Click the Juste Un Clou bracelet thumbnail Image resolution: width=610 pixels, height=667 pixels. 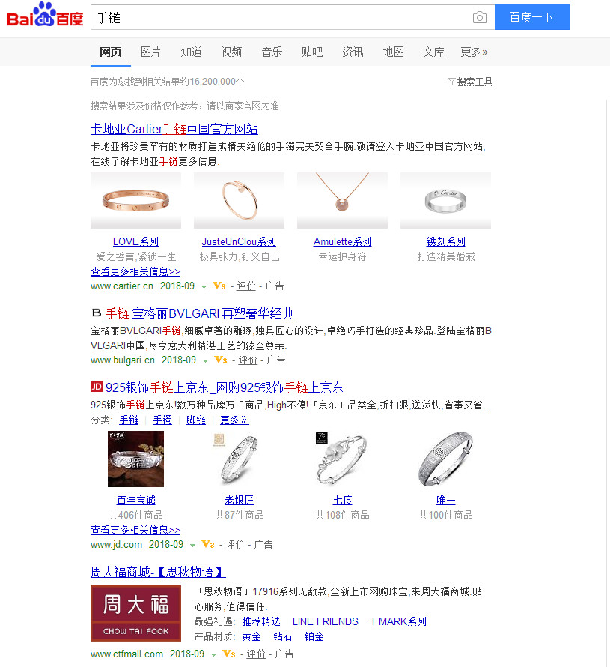click(240, 200)
